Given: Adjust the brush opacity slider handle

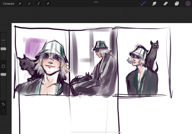Looking at the screenshot, I should (x=3, y=74).
